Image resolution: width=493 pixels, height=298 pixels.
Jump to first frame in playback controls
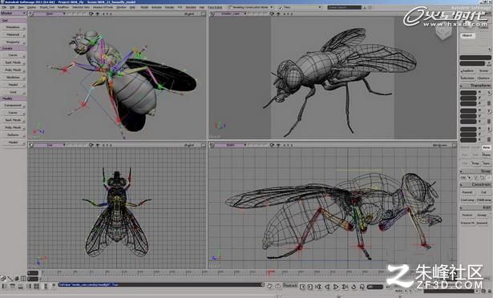(318, 286)
